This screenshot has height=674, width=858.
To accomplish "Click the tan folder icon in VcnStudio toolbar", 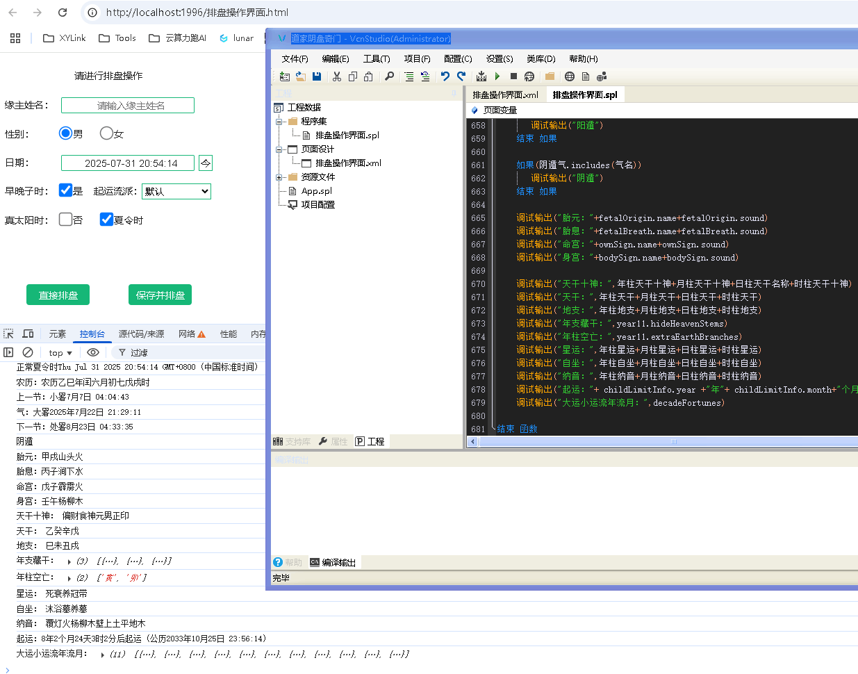I will 550,76.
